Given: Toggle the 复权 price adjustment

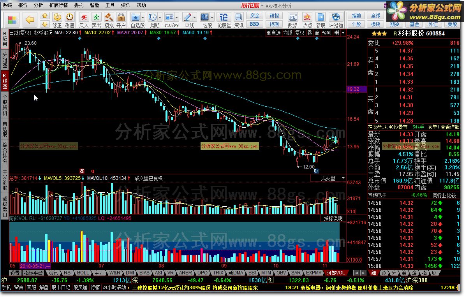Looking at the screenshot, I should coord(300,33).
